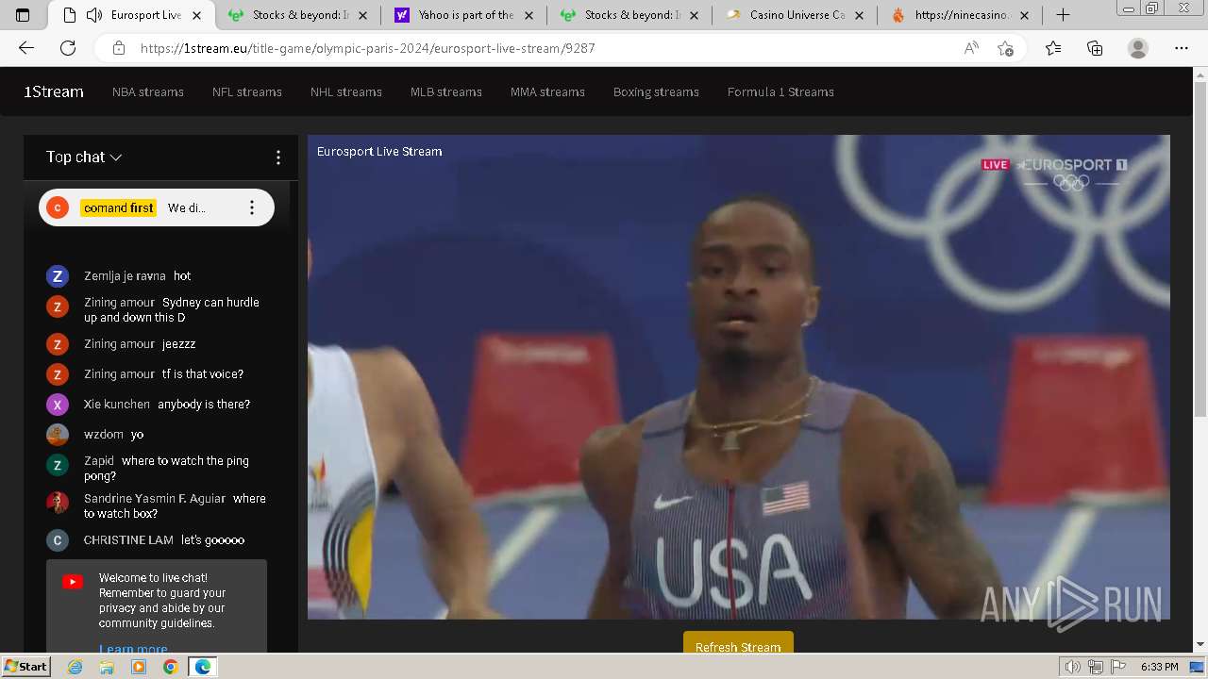This screenshot has width=1208, height=679.
Task: Open the Favorites list
Action: coord(1053,48)
